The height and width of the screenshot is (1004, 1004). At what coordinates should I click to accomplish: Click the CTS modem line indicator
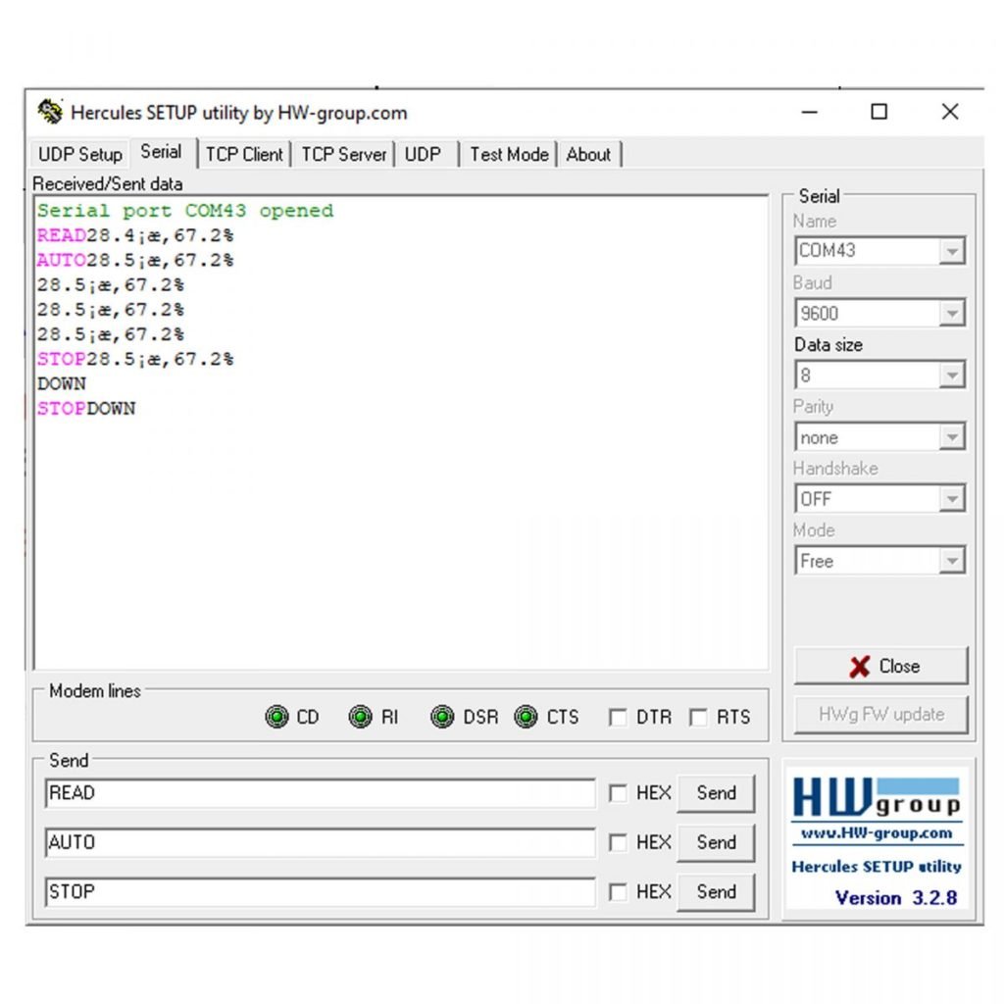pos(527,718)
